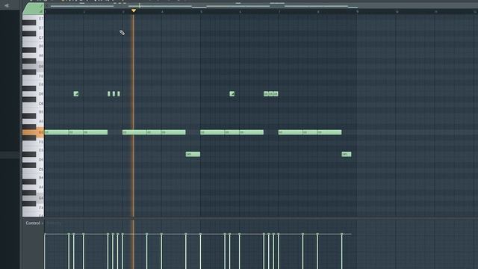Select the last D#5 note before bar 9
This screenshot has width=478, height=269.
click(x=347, y=155)
